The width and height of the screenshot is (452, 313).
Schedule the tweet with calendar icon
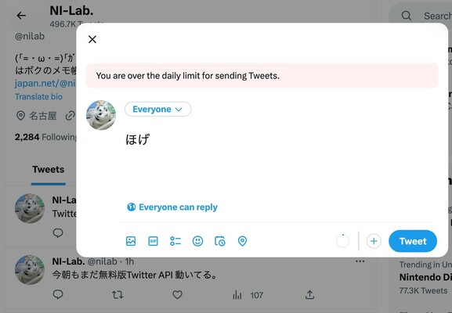pyautogui.click(x=220, y=241)
